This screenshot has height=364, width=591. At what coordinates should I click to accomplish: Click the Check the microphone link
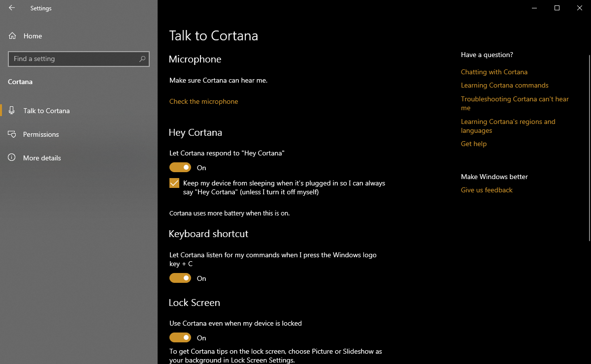coord(204,101)
